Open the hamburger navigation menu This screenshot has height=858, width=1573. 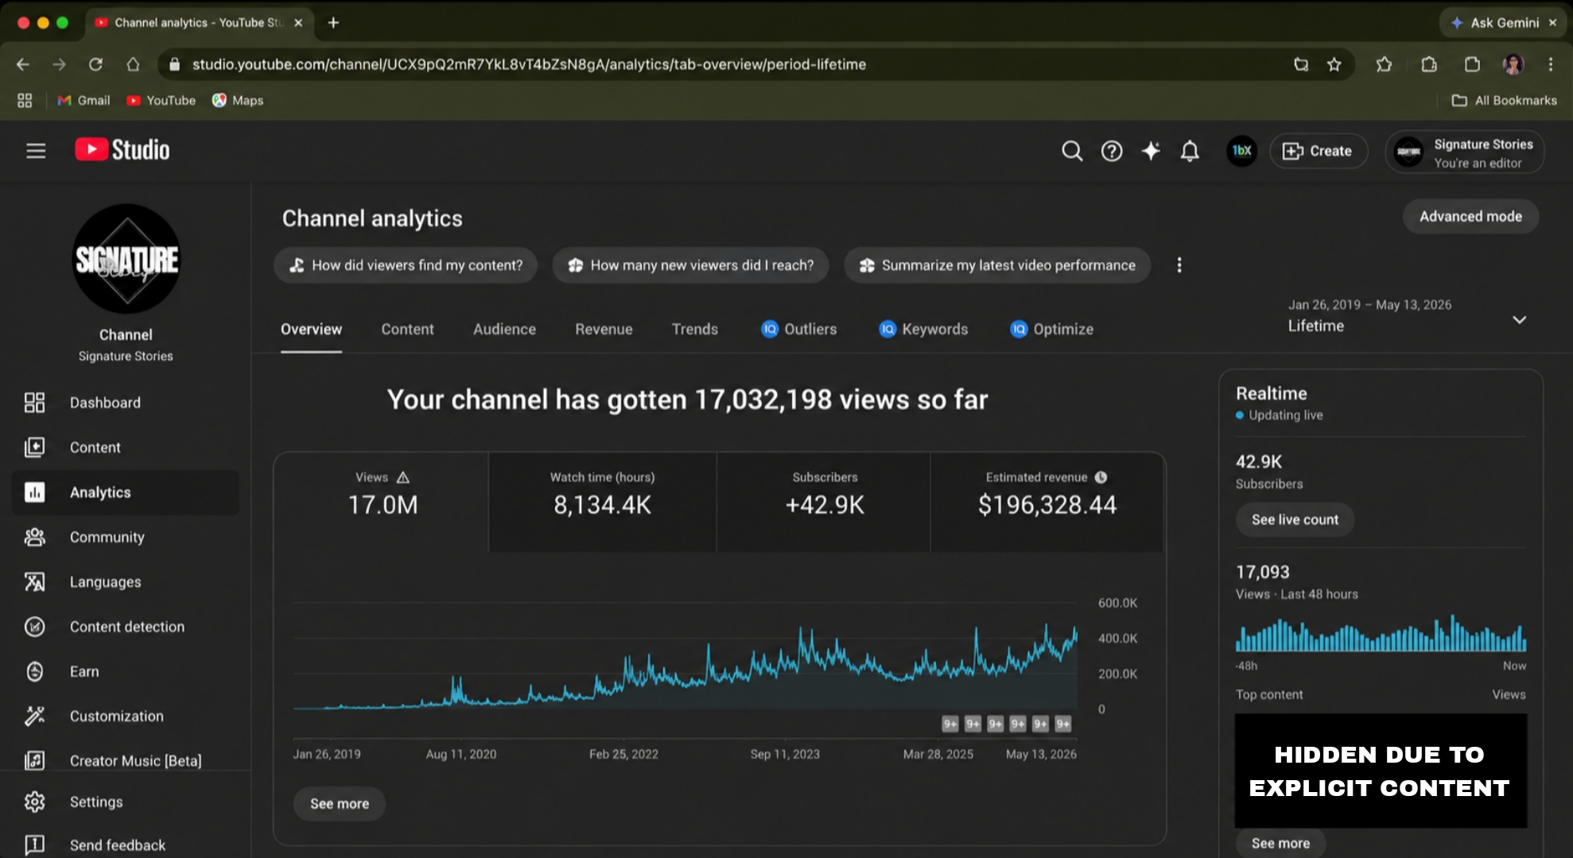(x=36, y=151)
